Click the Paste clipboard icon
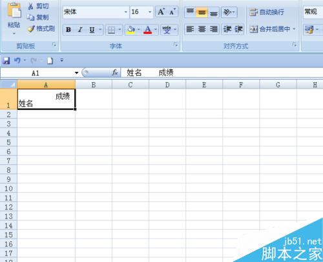 coord(14,11)
